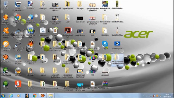Open the 'game dicas ao' video file

(80, 31)
